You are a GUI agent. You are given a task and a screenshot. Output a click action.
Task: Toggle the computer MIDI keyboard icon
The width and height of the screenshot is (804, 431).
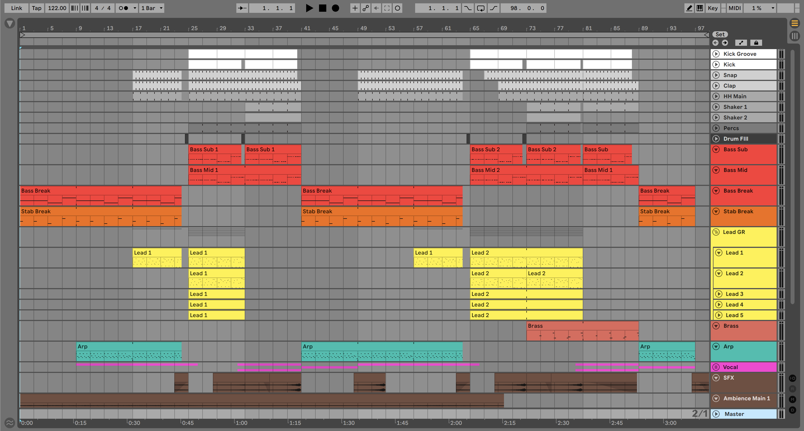(x=700, y=8)
